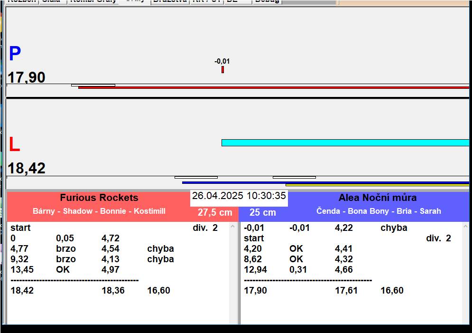
Task: Select the 0,31 value in the right results
Action: point(298,270)
